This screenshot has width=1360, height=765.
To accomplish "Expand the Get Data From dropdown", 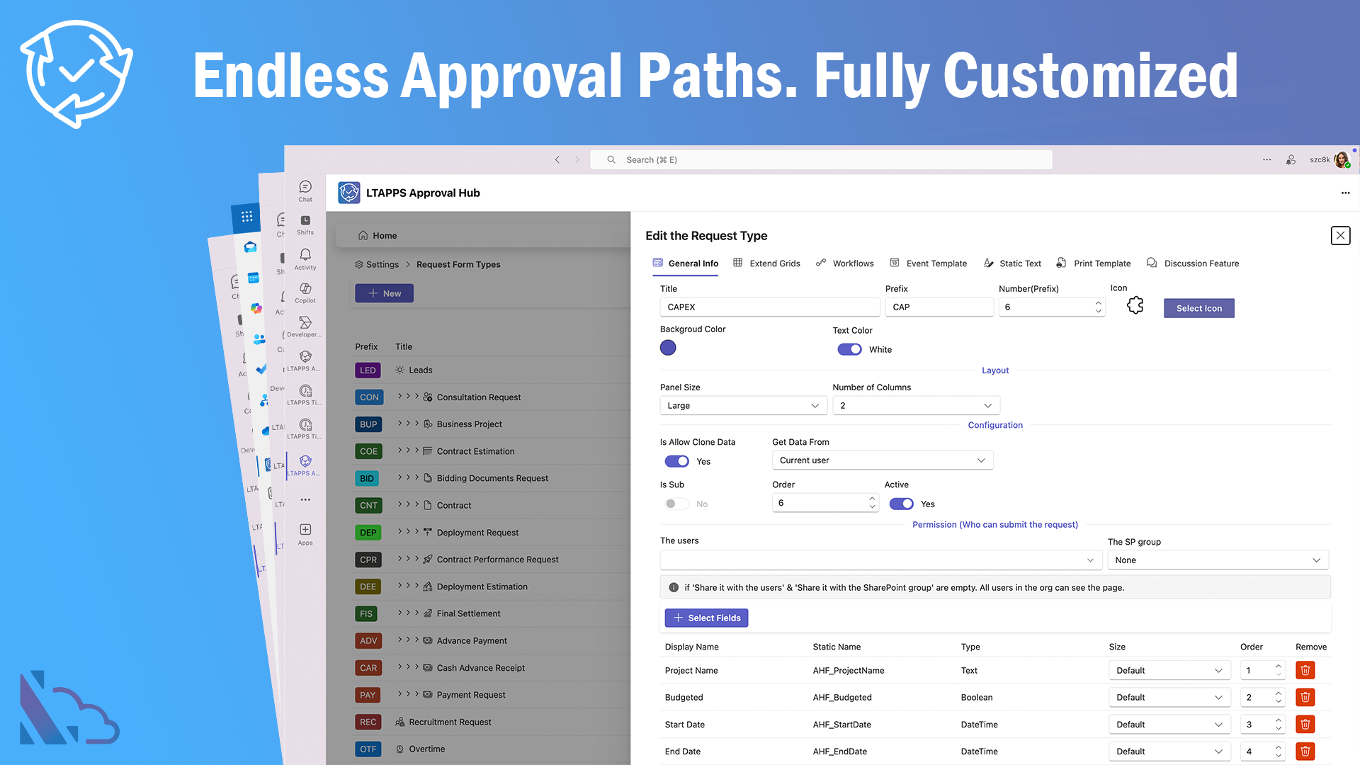I will click(882, 460).
